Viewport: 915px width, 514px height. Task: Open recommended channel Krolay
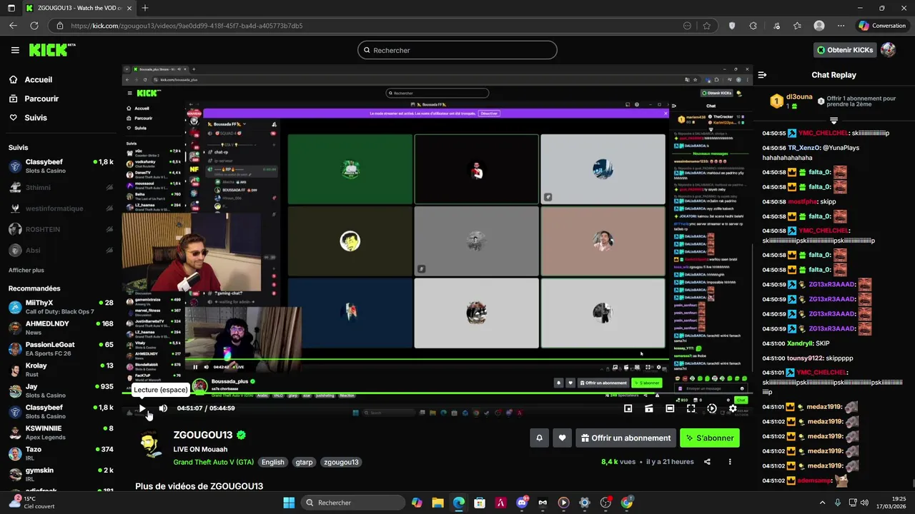click(x=61, y=370)
